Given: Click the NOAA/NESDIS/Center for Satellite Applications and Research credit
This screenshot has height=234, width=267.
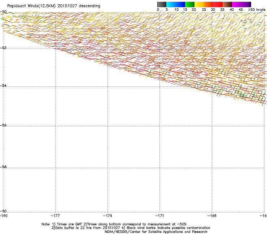Looking at the screenshot, I should click(156, 232).
